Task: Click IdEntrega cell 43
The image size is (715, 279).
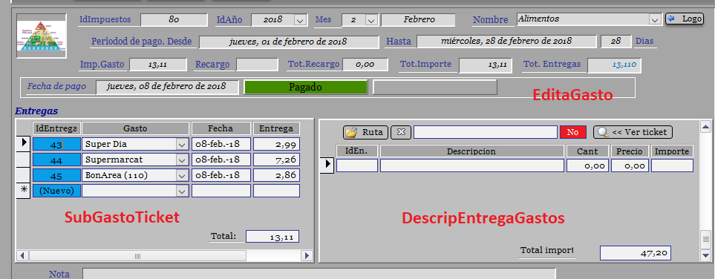Action: tap(56, 145)
